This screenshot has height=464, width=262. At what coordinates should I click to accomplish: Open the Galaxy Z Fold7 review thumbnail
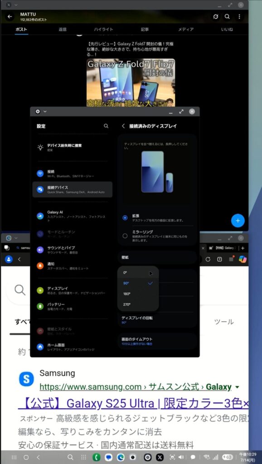(x=131, y=82)
